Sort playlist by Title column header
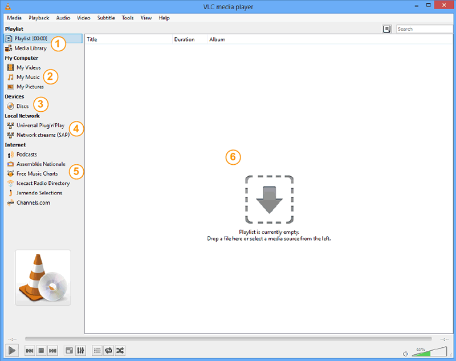The image size is (456, 361). coord(128,39)
